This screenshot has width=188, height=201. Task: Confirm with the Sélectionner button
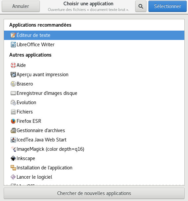(167, 6)
